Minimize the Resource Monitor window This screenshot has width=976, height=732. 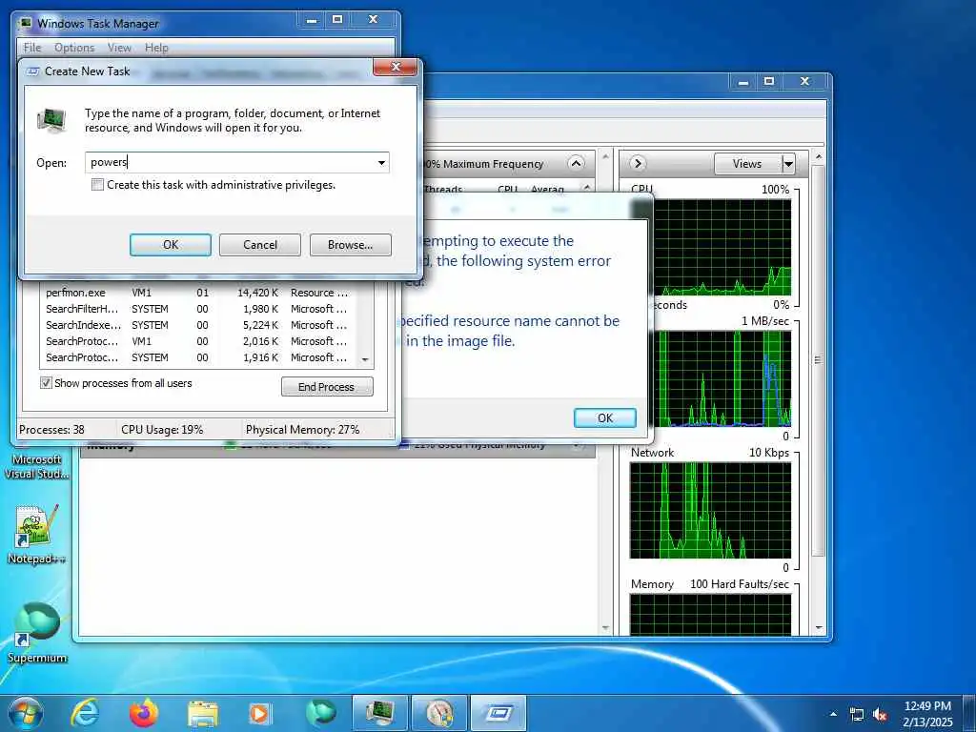[x=743, y=82]
